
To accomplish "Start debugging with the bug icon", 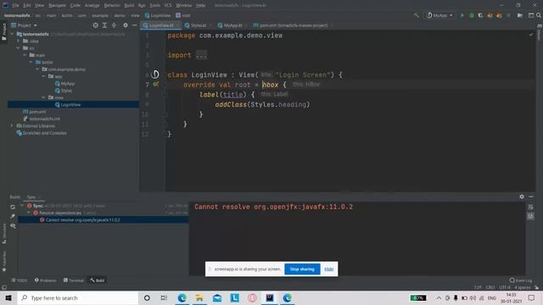I will [x=472, y=15].
